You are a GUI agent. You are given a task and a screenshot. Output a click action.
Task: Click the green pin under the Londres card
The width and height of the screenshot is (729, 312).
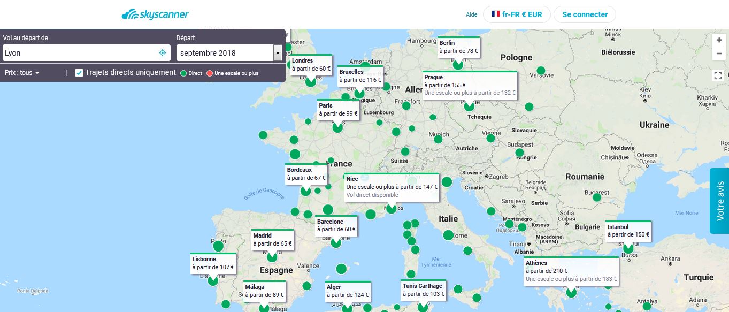tap(311, 81)
